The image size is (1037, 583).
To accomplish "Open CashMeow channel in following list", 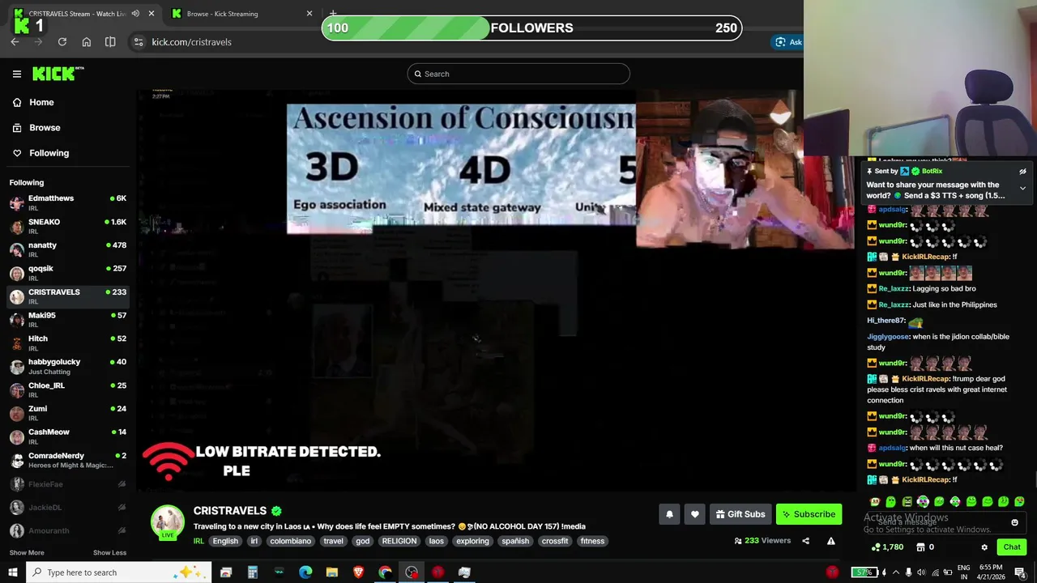I will coord(68,437).
